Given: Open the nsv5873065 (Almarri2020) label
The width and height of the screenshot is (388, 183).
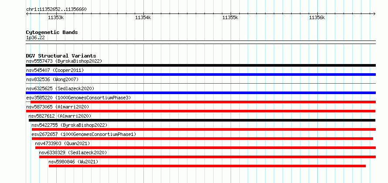Looking at the screenshot, I should [58, 107].
